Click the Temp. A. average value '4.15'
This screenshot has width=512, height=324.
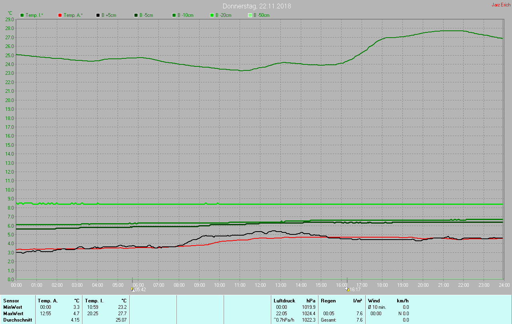click(x=76, y=320)
